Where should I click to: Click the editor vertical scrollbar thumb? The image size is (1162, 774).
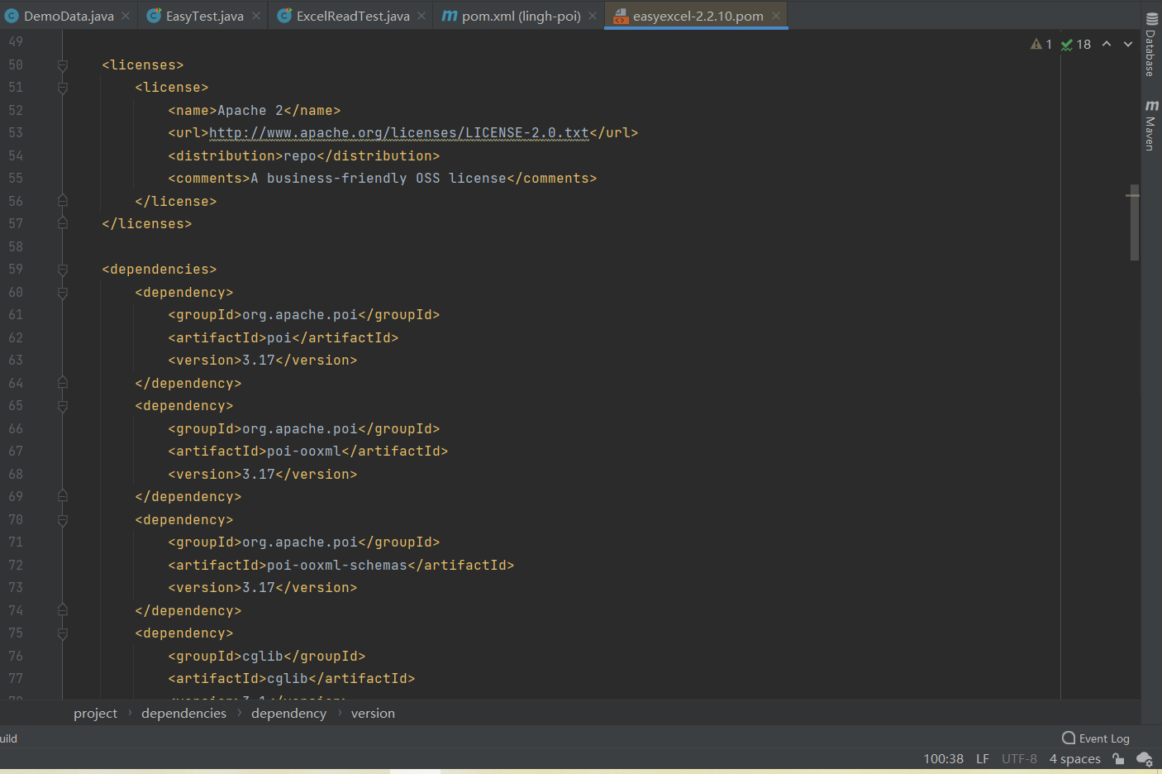coord(1135,222)
